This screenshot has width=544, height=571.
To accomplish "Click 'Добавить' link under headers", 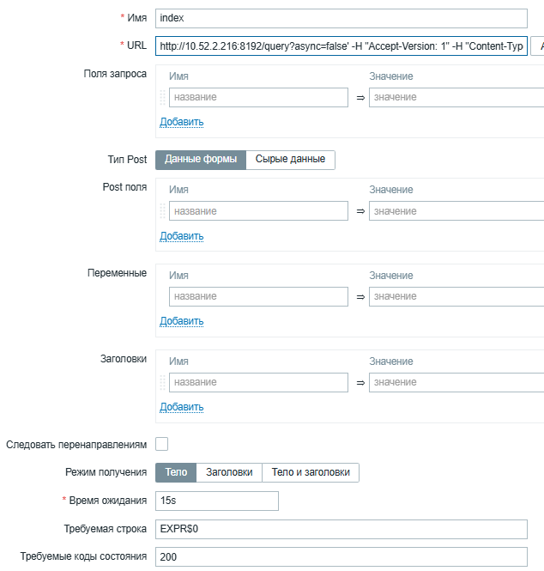I will click(182, 407).
